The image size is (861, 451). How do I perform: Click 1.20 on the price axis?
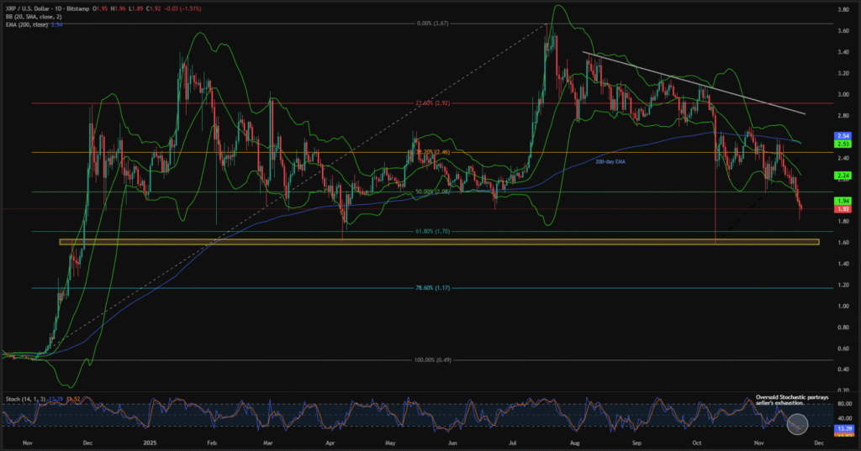(843, 285)
